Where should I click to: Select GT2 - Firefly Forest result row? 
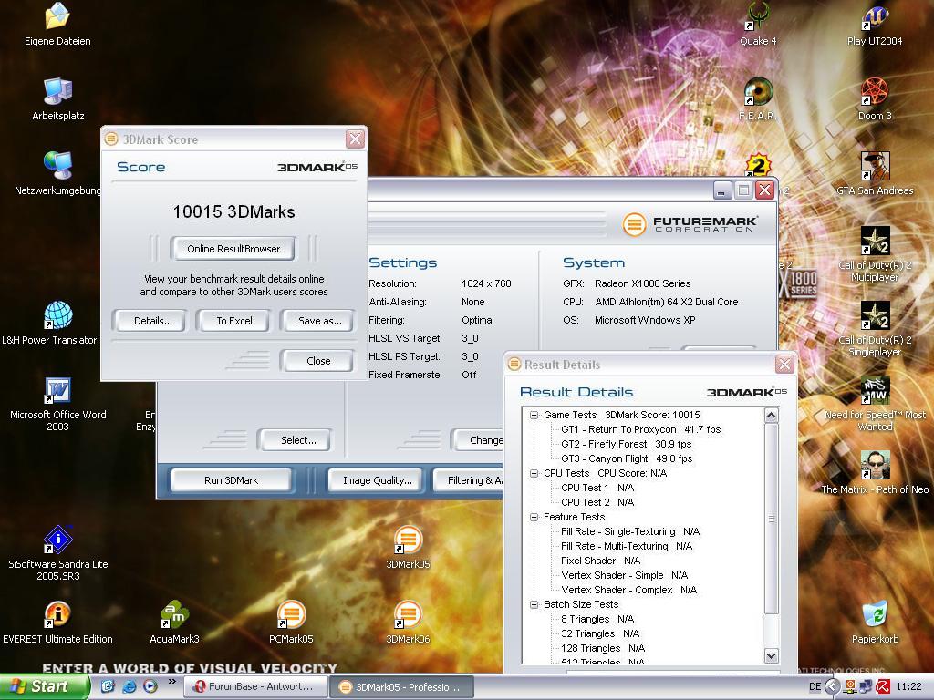pyautogui.click(x=626, y=444)
